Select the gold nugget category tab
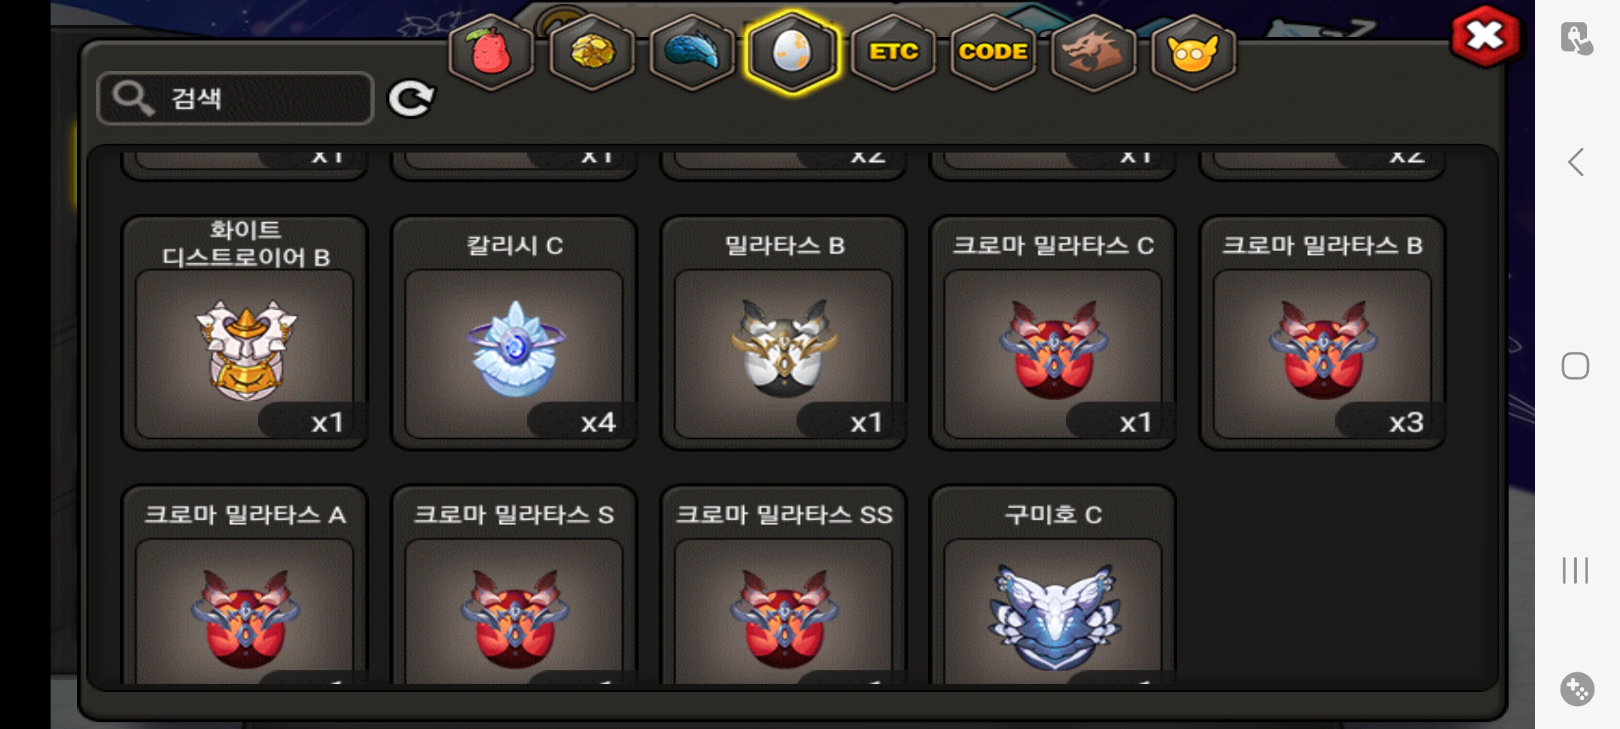Screen dimensions: 1620x729 (592, 53)
